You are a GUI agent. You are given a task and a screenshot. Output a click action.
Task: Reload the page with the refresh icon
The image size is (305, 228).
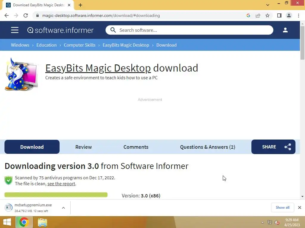pyautogui.click(x=26, y=15)
